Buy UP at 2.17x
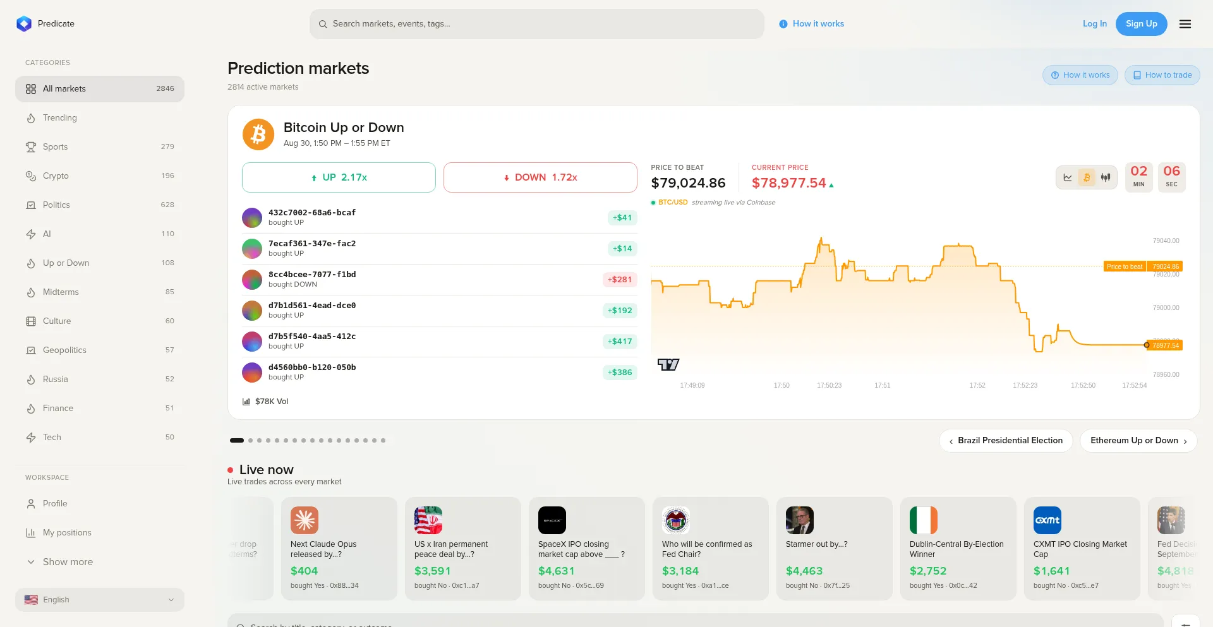This screenshot has width=1213, height=627. coord(339,177)
